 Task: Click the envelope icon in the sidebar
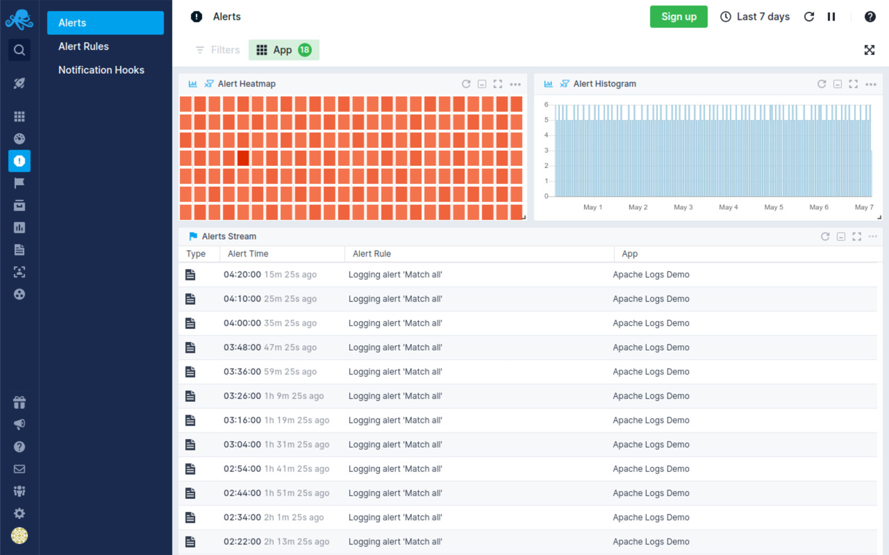tap(19, 469)
